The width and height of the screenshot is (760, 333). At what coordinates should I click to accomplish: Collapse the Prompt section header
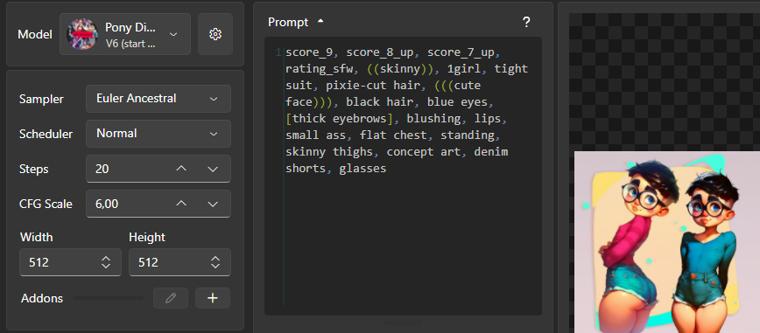click(296, 22)
